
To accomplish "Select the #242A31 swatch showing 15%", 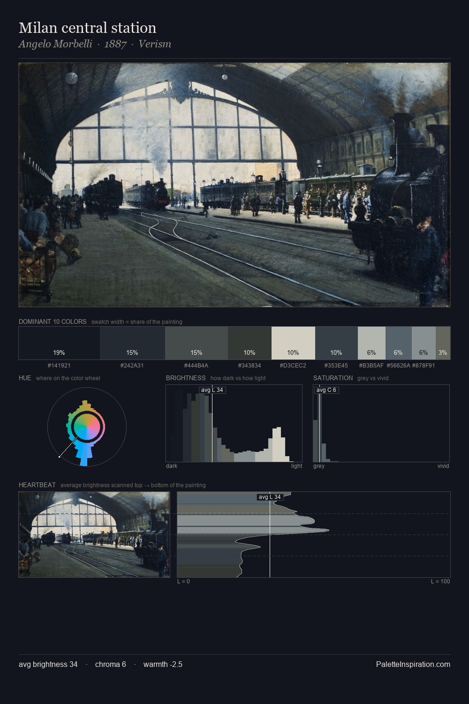I will pos(132,343).
